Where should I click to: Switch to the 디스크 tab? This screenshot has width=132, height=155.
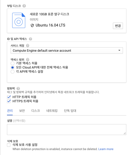(x=35, y=111)
